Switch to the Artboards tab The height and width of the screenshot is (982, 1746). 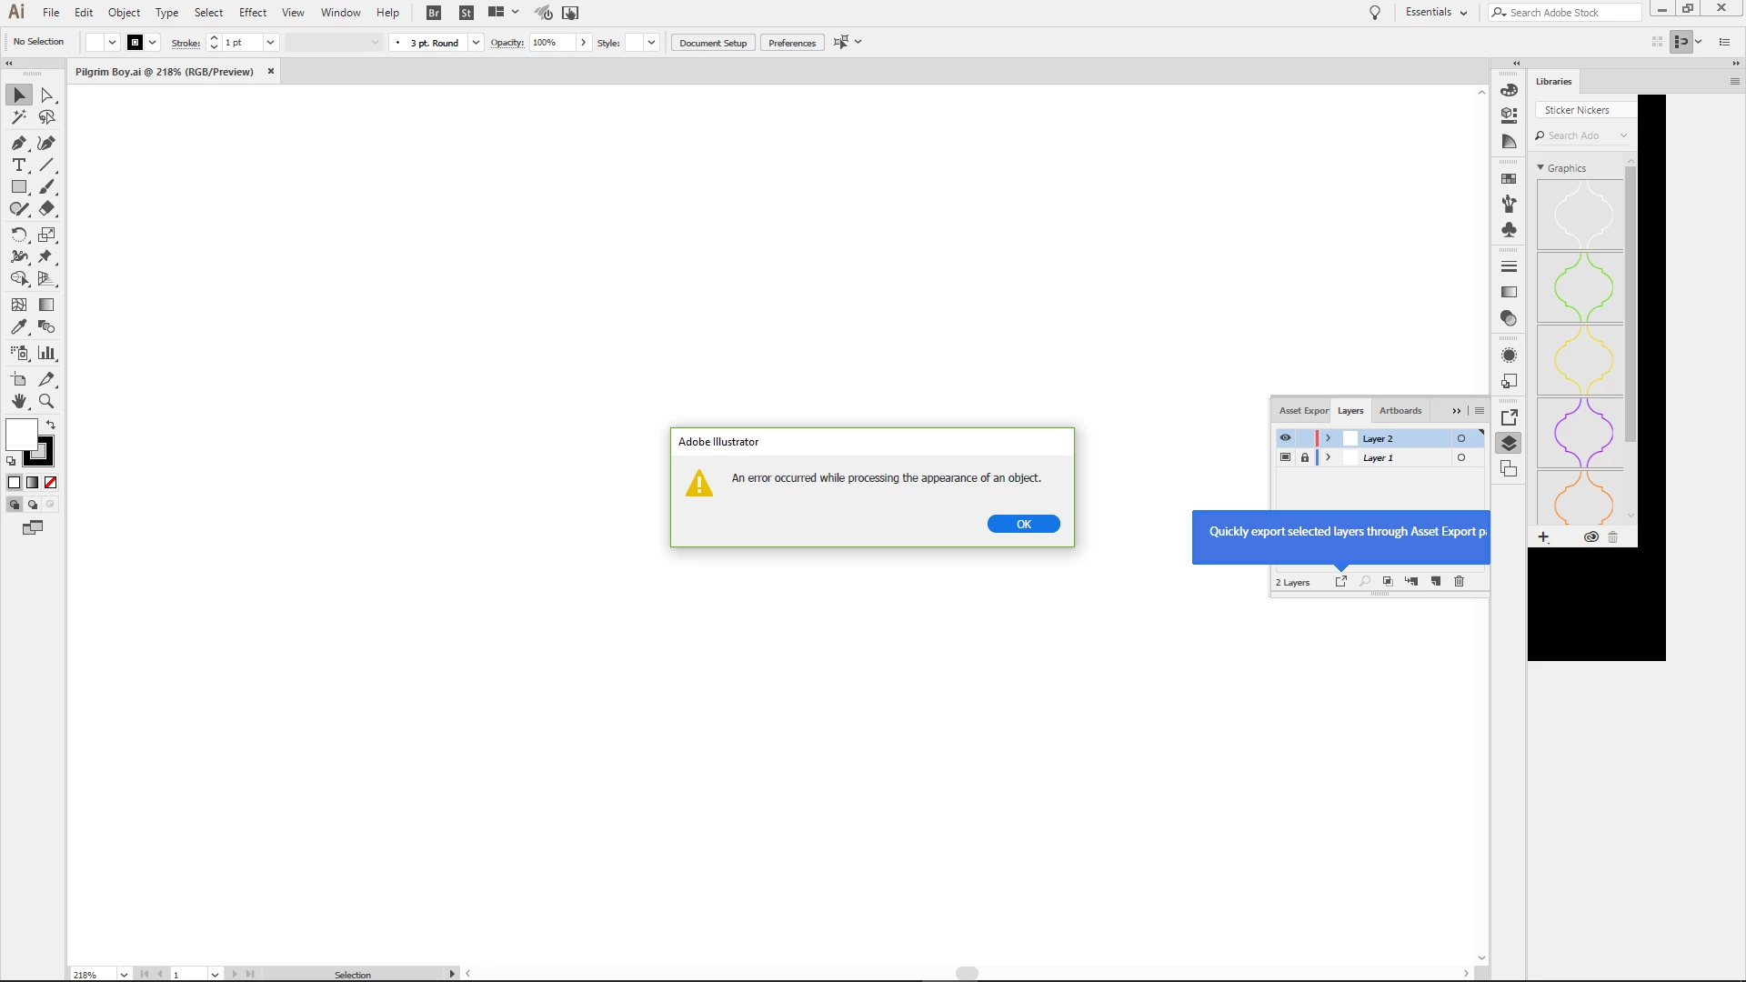click(1400, 411)
